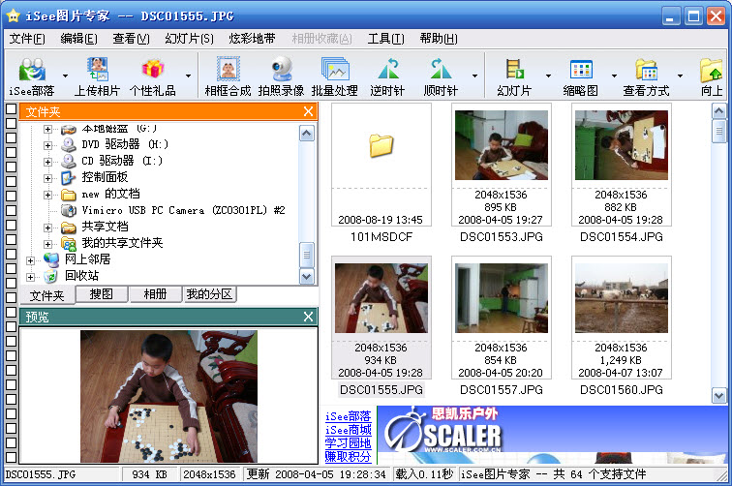This screenshot has height=486, width=732.
Task: Click the 赚取积分 link
Action: click(348, 456)
